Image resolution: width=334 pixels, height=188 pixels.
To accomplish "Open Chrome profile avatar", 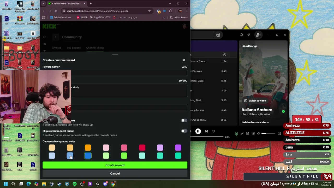I will (180, 11).
